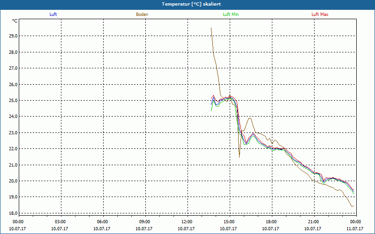Click the 23,0 y-axis value
This screenshot has width=375, height=234.
click(13, 132)
